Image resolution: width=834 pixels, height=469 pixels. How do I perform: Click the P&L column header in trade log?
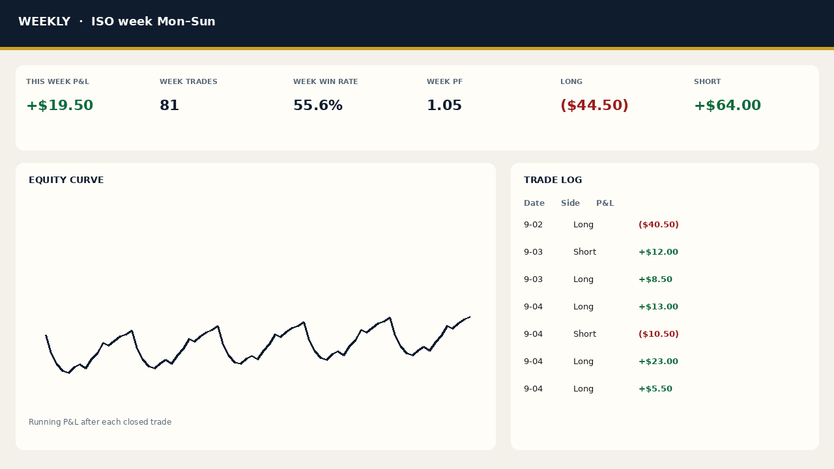point(605,203)
